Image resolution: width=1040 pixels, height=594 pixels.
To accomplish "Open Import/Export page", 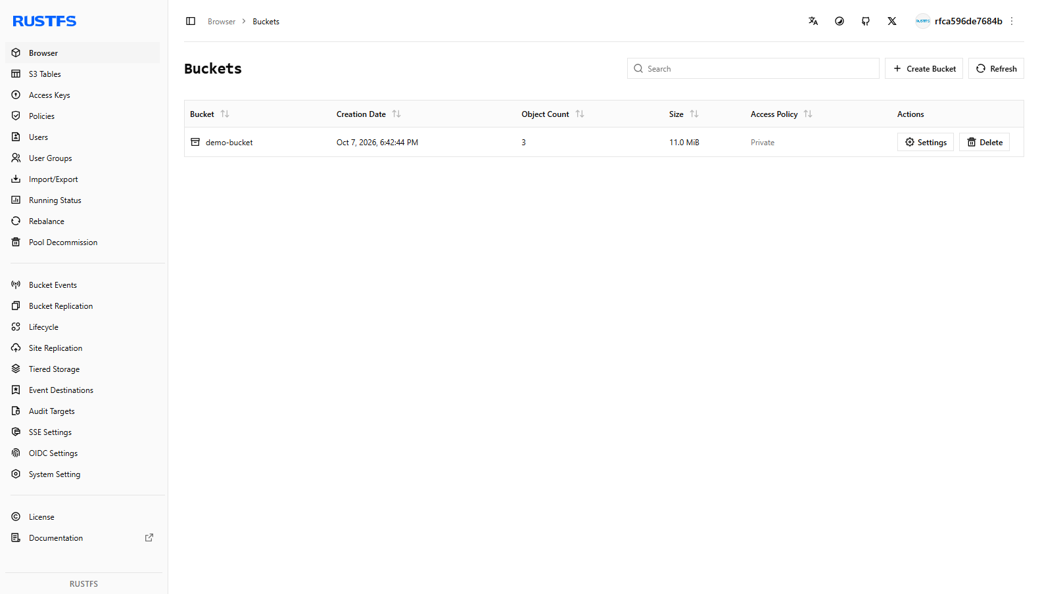I will [x=83, y=179].
